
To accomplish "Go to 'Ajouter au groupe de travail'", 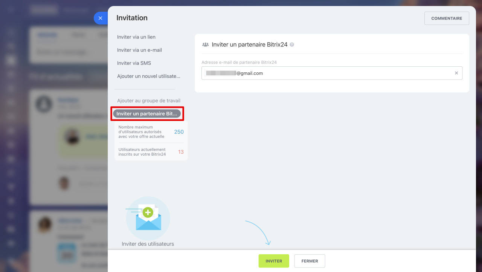I will tap(149, 101).
